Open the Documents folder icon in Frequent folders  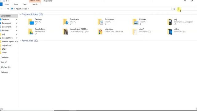pos(100,22)
